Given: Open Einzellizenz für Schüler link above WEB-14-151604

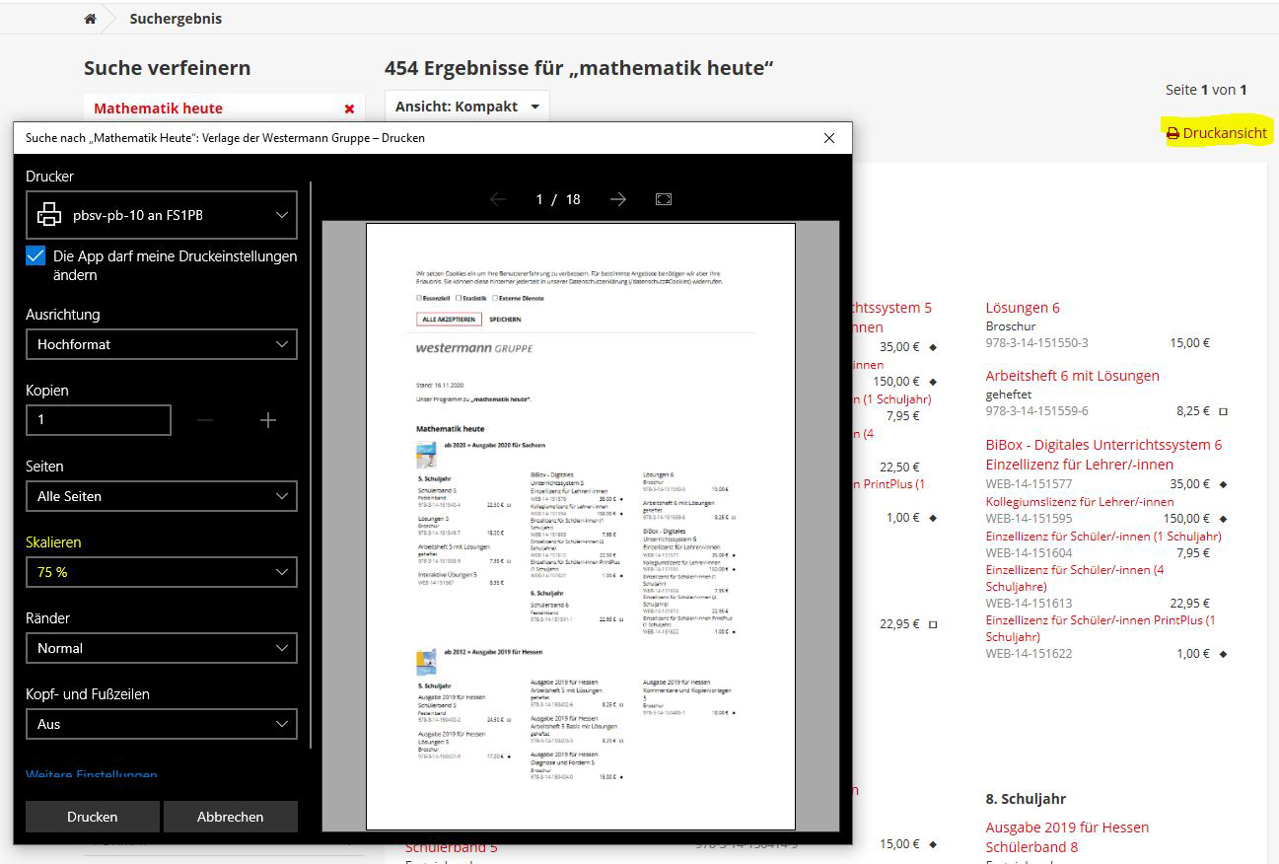Looking at the screenshot, I should (x=1103, y=536).
